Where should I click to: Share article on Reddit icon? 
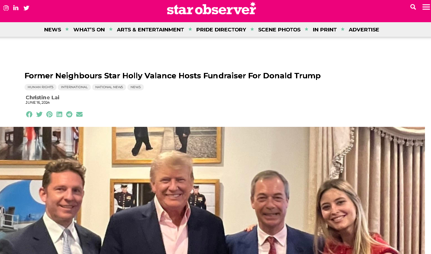pos(69,114)
